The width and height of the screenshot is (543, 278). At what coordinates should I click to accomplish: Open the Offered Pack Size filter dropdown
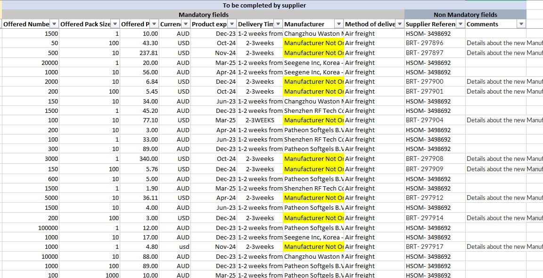(115, 24)
